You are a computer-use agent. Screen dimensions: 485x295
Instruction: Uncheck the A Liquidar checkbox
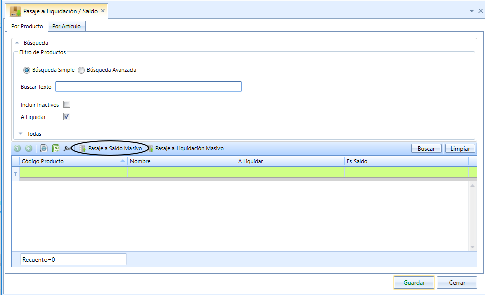click(x=67, y=116)
